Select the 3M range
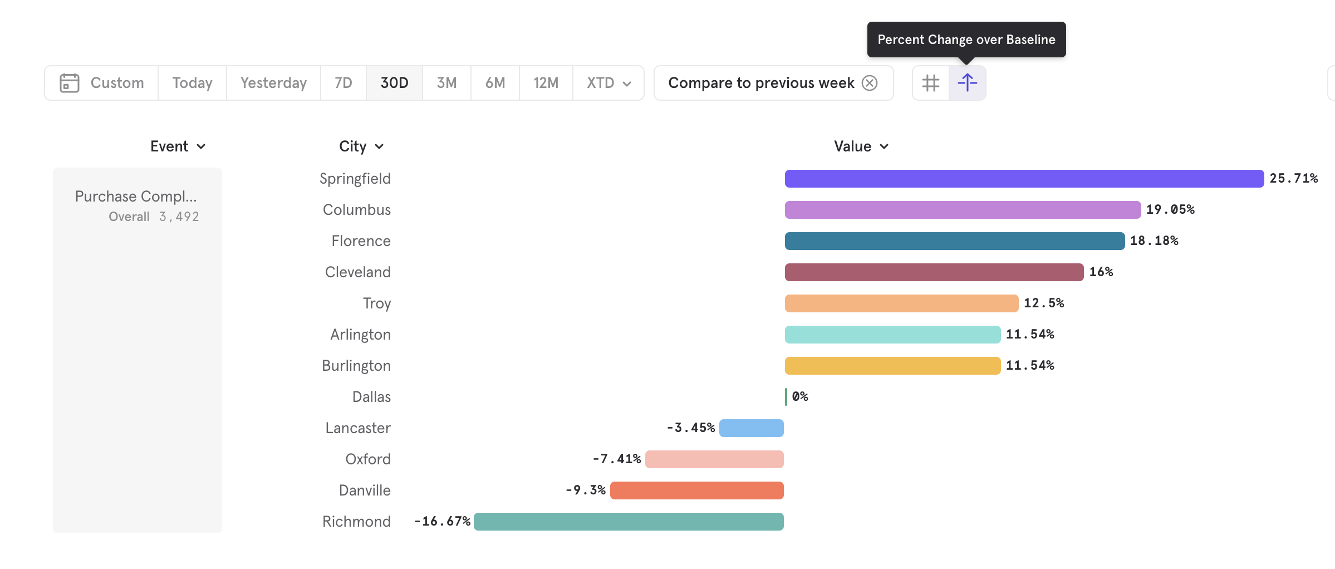Image resolution: width=1335 pixels, height=569 pixels. 446,82
